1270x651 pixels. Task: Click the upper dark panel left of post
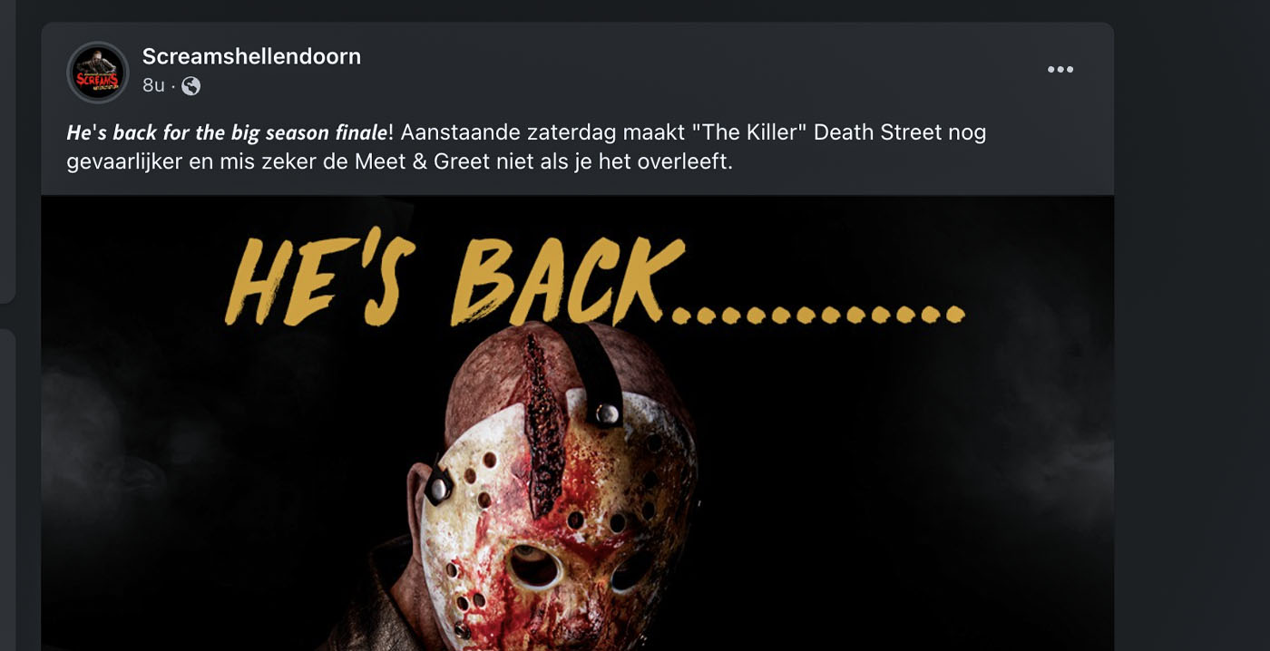click(7, 151)
